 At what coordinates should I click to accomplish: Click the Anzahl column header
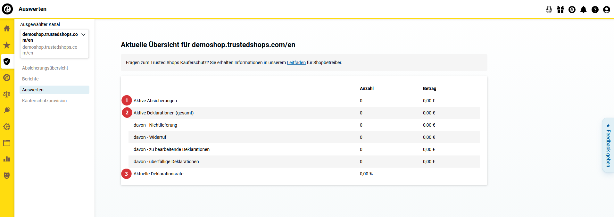click(x=367, y=88)
